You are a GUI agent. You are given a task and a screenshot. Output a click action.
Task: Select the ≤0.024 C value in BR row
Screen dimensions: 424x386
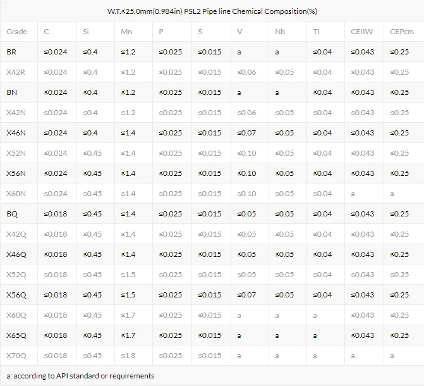(56, 52)
